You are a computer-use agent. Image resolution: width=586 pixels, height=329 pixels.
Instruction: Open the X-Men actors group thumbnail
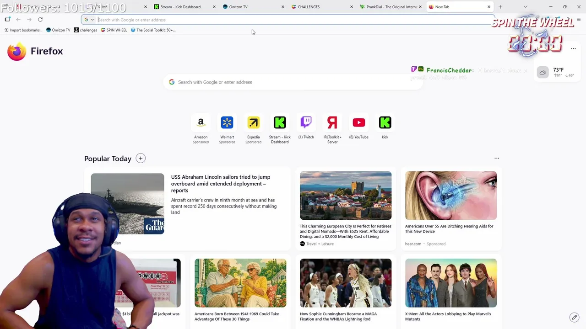pos(451,283)
